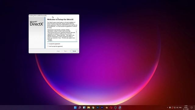
Task: Select "I don't accept the agreement" option
Action: (48, 46)
